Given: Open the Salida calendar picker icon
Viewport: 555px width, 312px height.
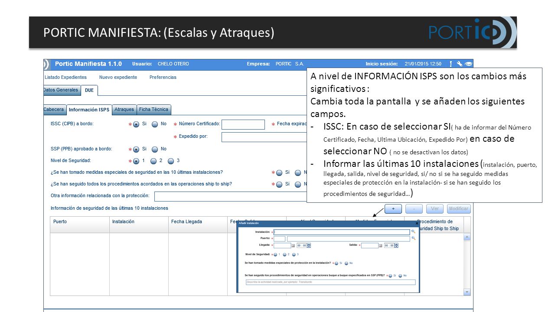Looking at the screenshot, I should pos(381,245).
